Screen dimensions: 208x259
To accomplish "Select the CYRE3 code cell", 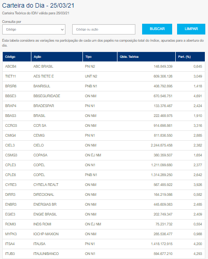I will (x=11, y=185).
